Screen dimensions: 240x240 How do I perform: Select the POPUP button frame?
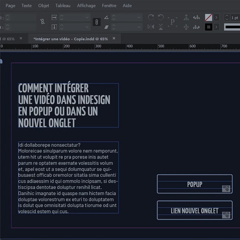tap(195, 184)
